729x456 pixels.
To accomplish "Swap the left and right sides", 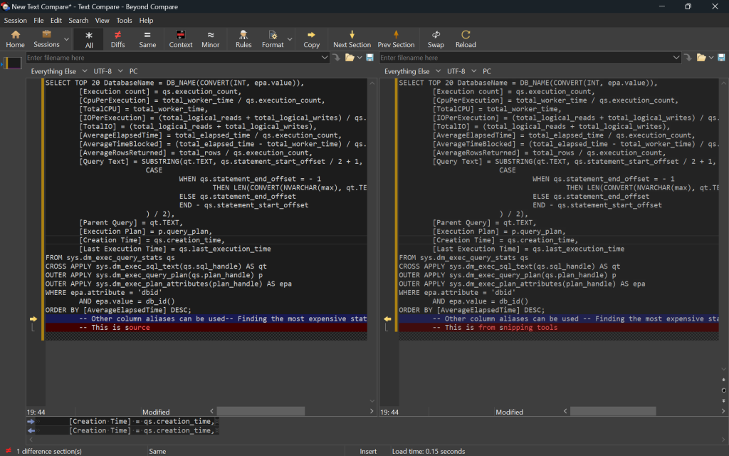I will click(x=436, y=38).
